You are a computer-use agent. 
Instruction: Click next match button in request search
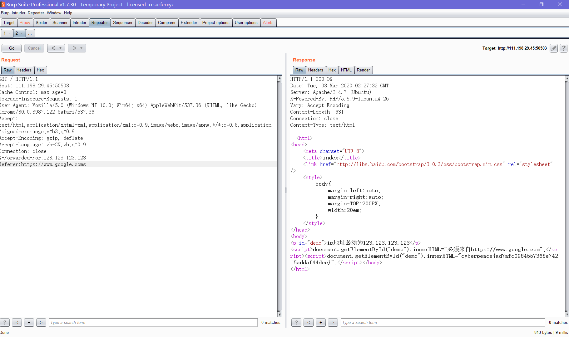pos(41,322)
